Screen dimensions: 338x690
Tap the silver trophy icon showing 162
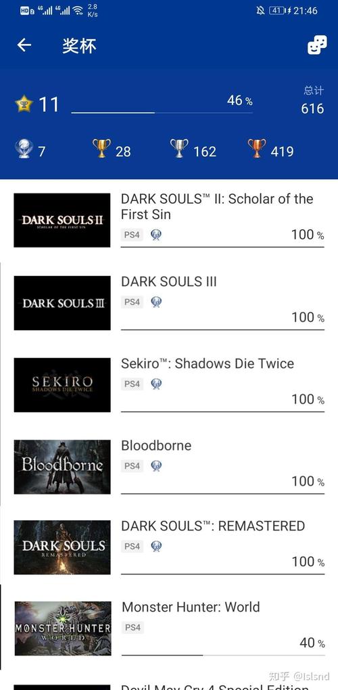point(179,148)
